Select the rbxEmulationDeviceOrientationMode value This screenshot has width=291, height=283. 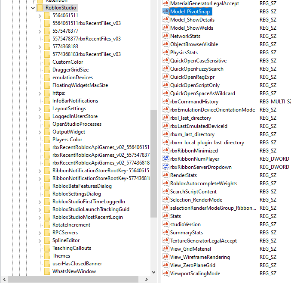pos(212,110)
